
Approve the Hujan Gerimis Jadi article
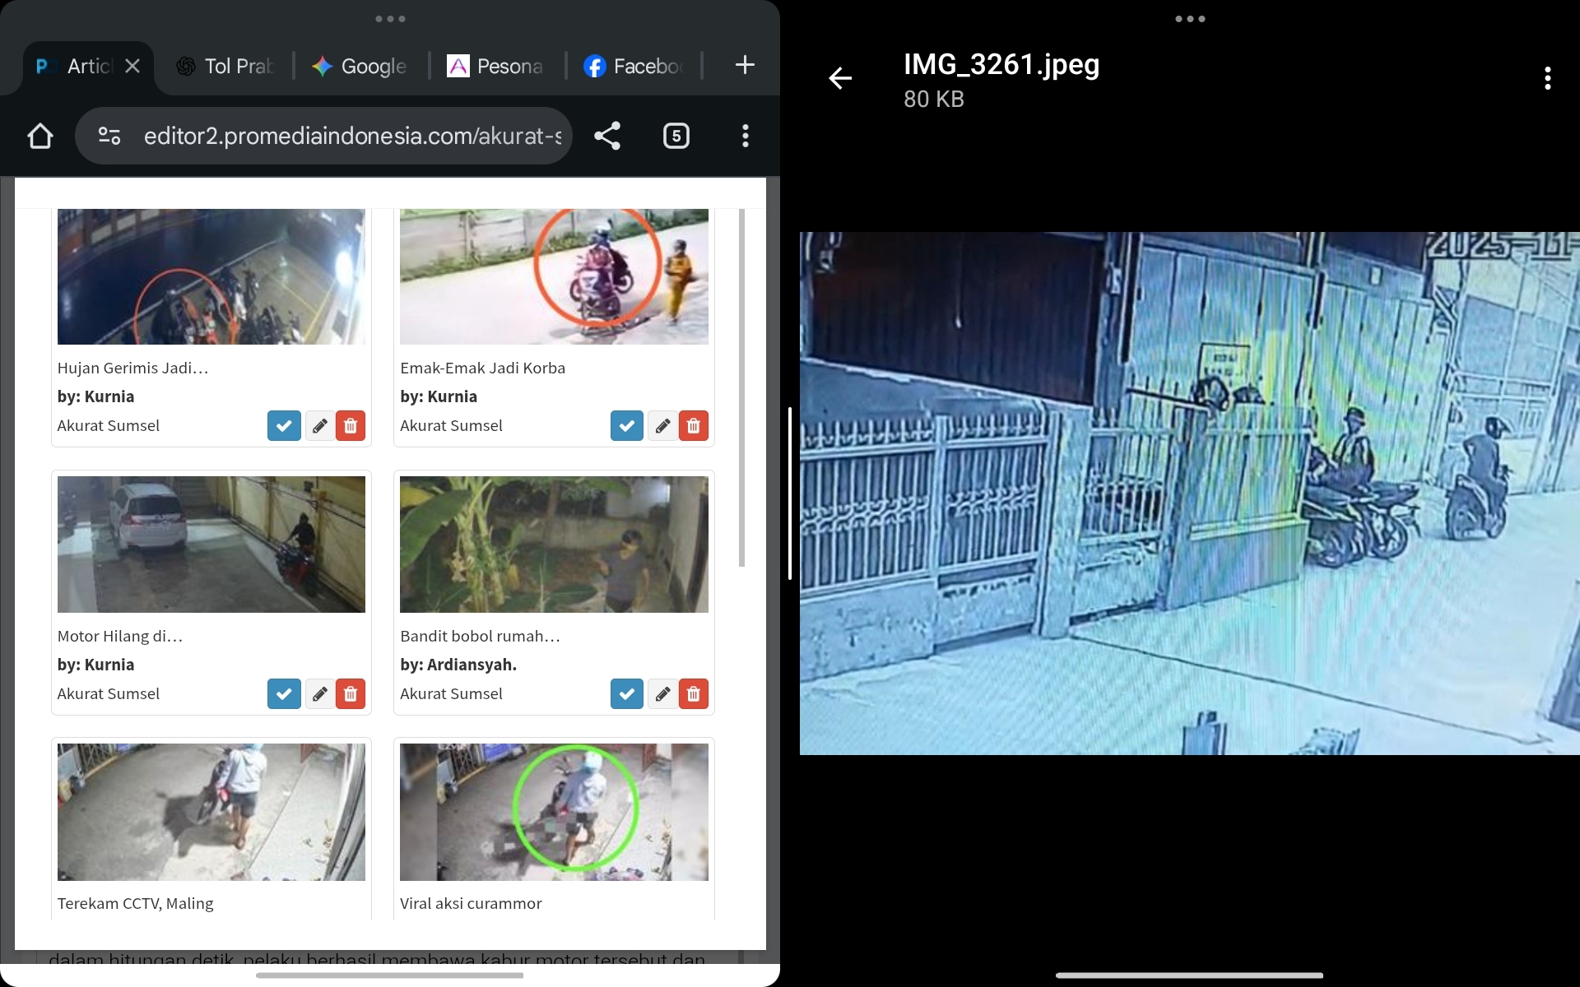click(284, 426)
